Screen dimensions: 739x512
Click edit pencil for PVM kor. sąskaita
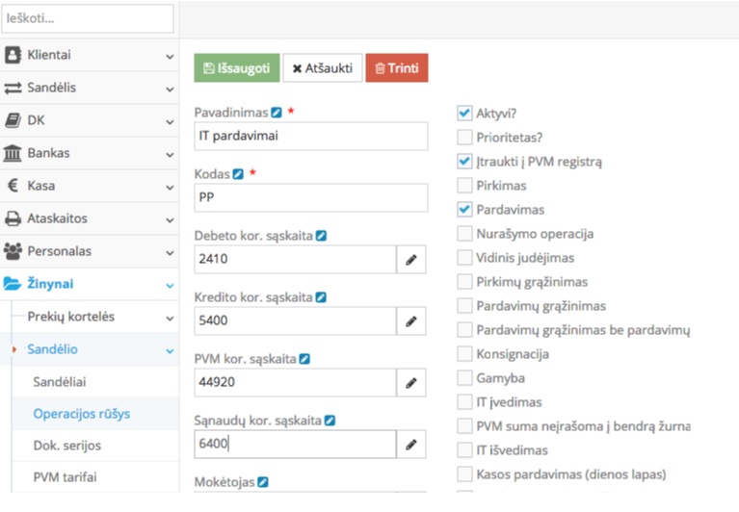410,383
